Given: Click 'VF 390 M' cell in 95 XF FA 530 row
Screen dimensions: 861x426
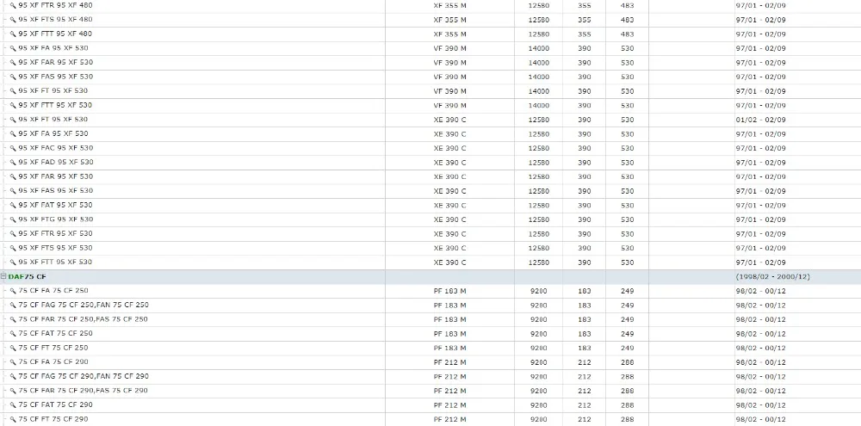Looking at the screenshot, I should 449,48.
